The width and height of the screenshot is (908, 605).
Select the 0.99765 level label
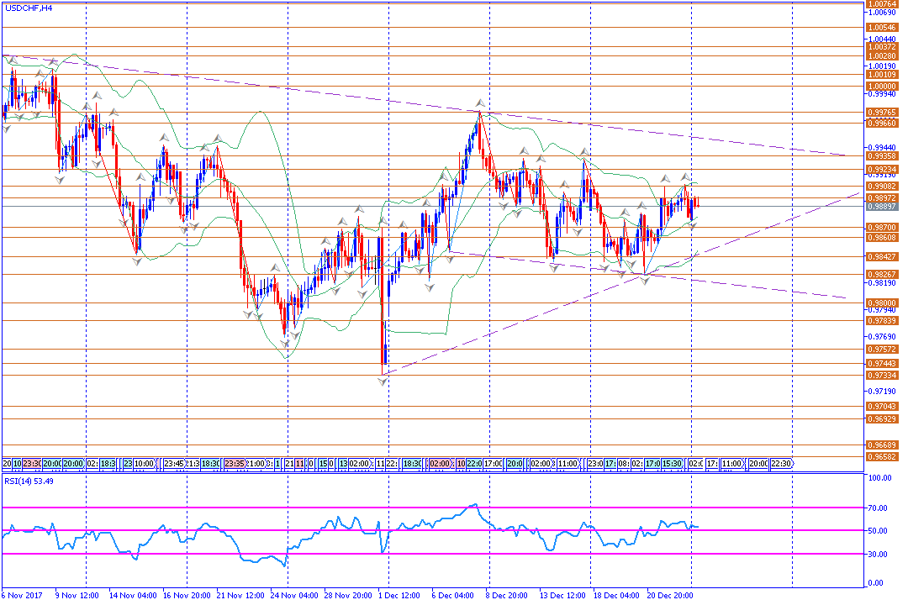coord(882,113)
